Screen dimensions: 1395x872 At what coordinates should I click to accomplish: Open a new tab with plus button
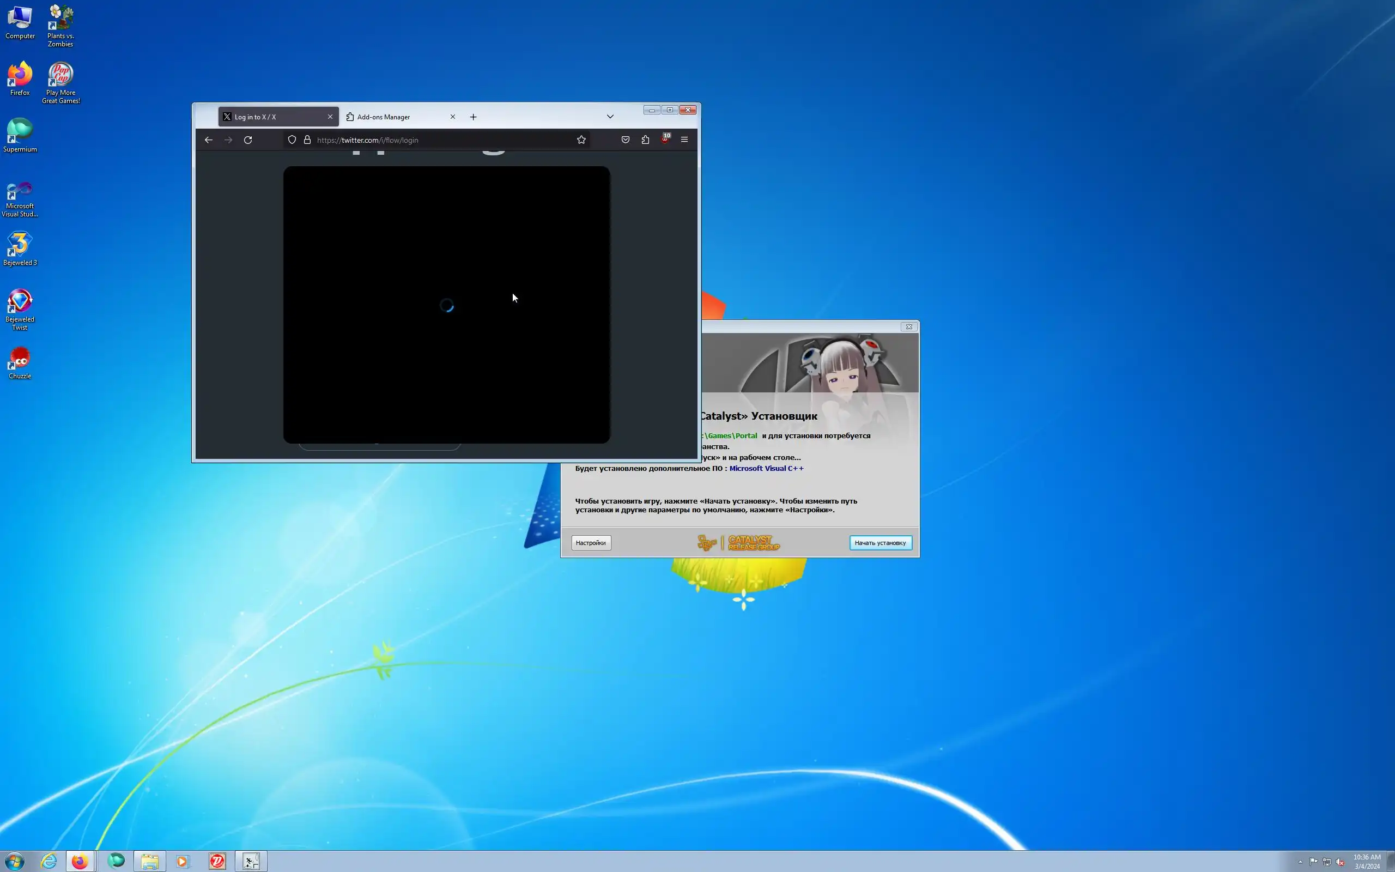click(473, 117)
